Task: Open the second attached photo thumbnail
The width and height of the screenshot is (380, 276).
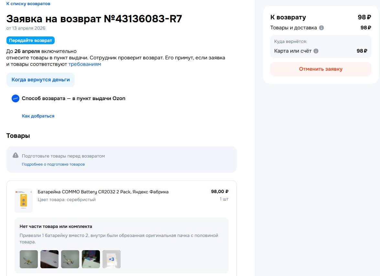Action: point(49,259)
